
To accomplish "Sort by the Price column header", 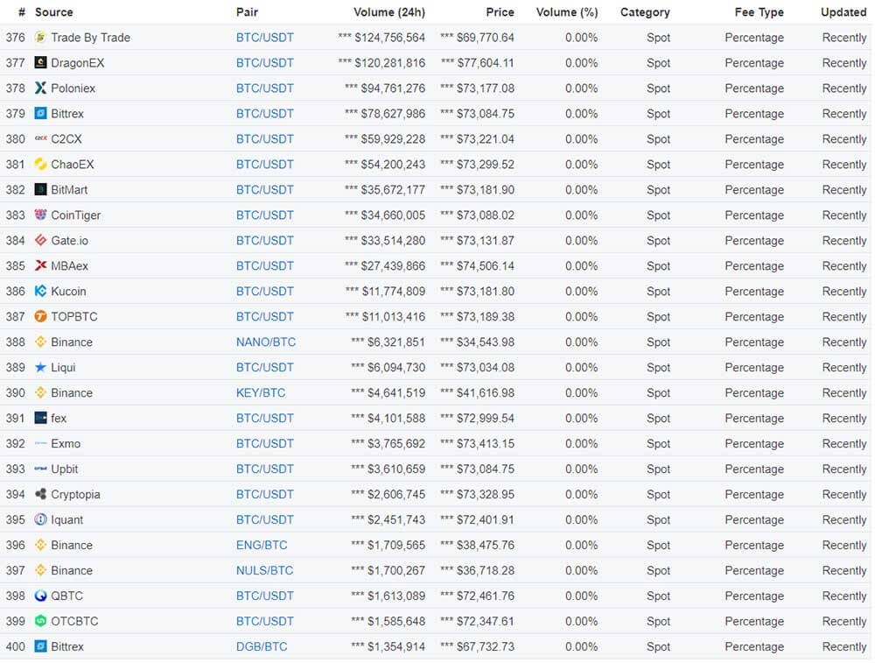I will point(500,12).
